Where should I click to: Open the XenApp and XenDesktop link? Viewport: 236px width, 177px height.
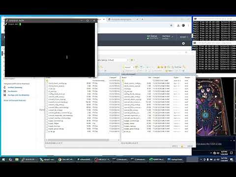click(x=19, y=95)
